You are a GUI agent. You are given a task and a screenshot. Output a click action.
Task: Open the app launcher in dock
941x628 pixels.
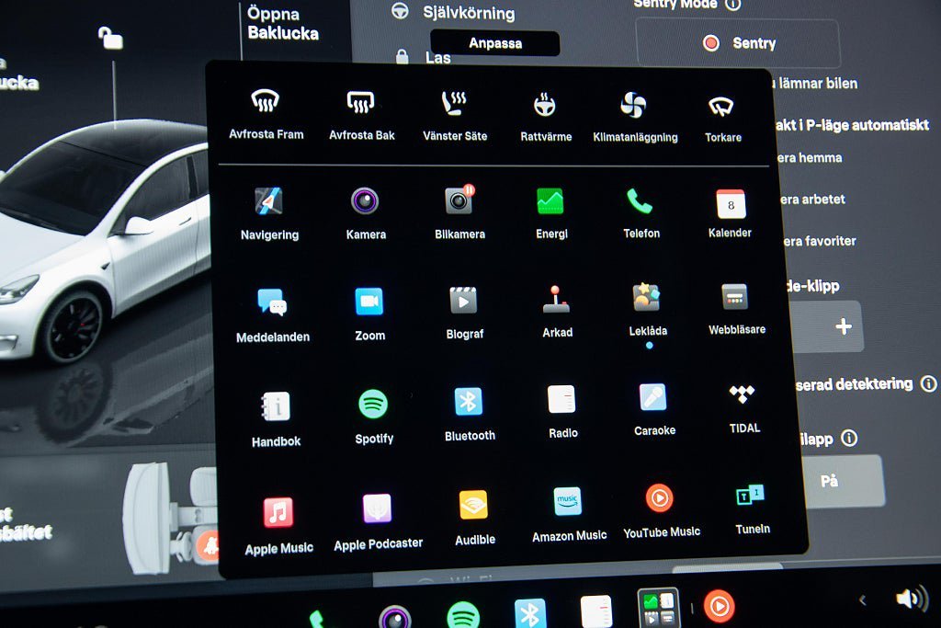point(658,608)
